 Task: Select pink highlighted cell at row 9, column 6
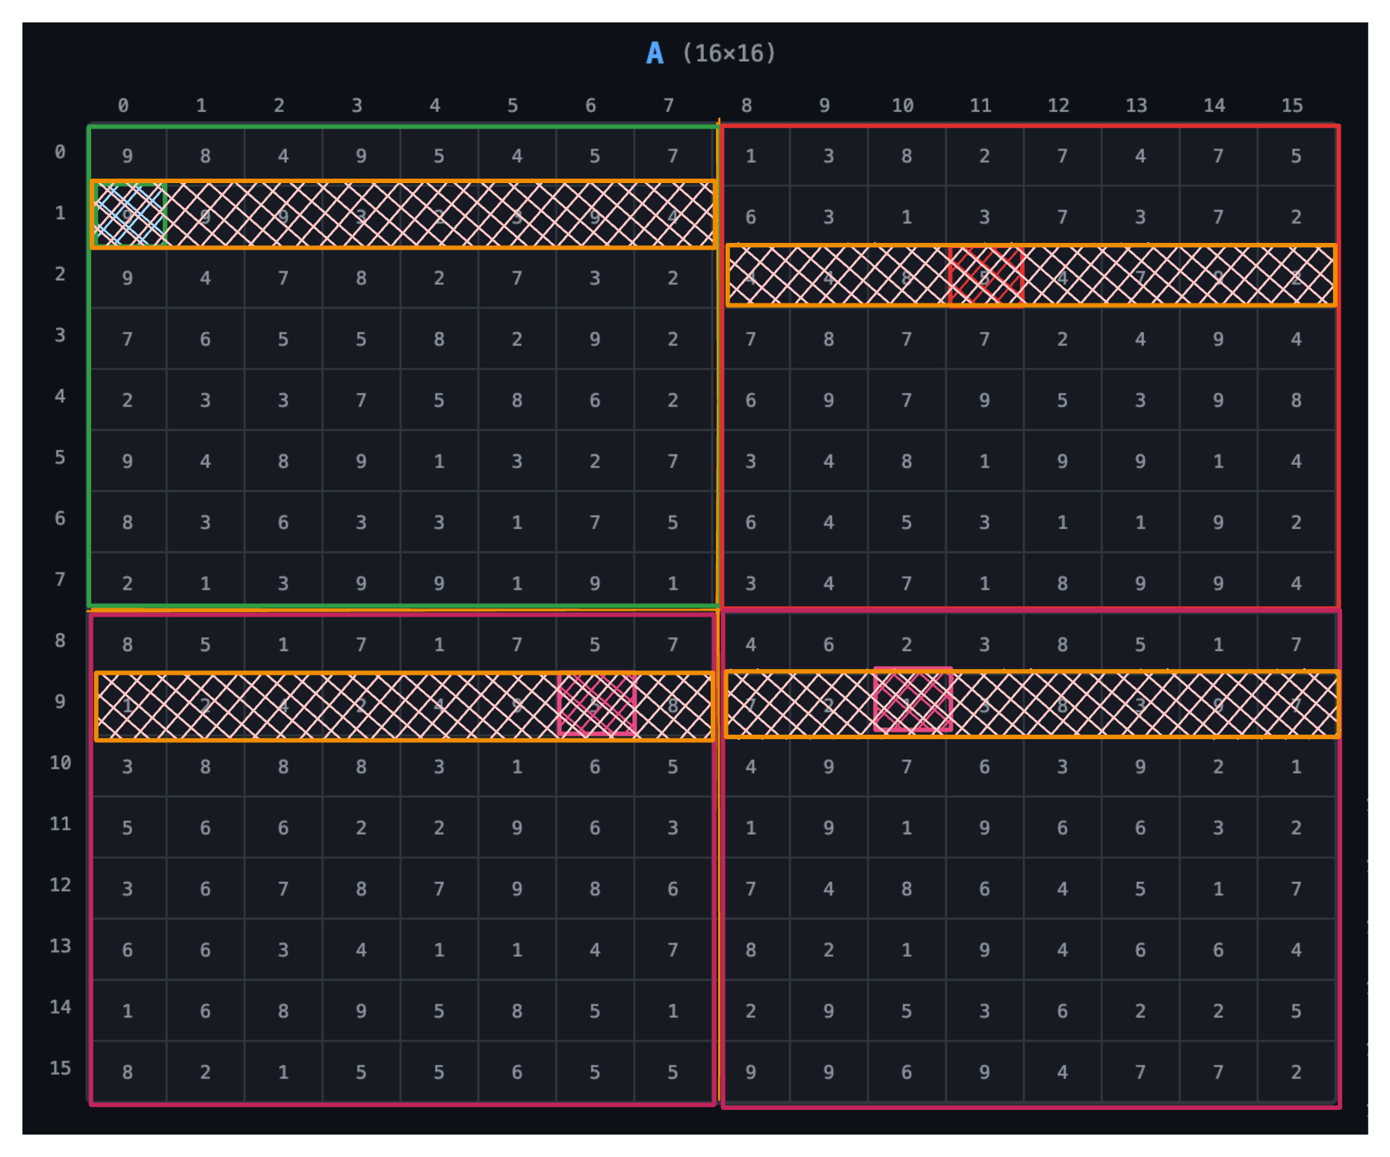pyautogui.click(x=596, y=704)
